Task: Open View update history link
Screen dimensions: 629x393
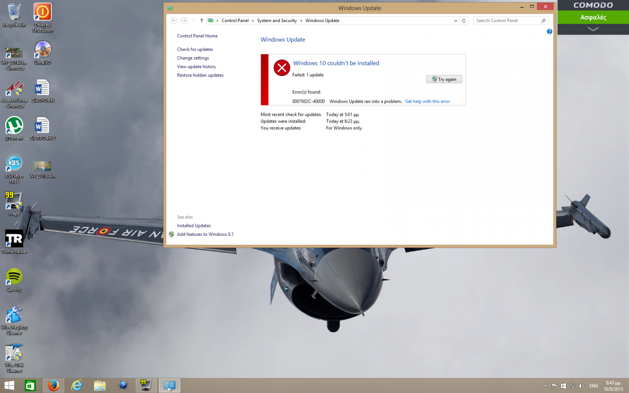Action: pyautogui.click(x=197, y=67)
